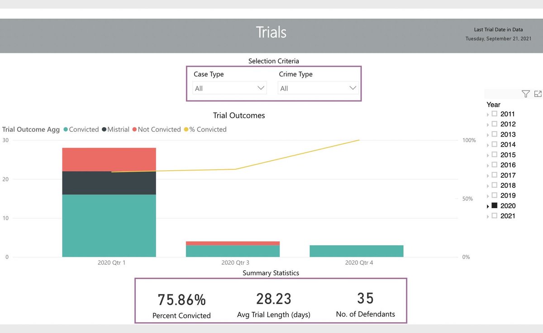This screenshot has width=543, height=333.
Task: Check the 2015 year checkbox
Action: pos(495,154)
